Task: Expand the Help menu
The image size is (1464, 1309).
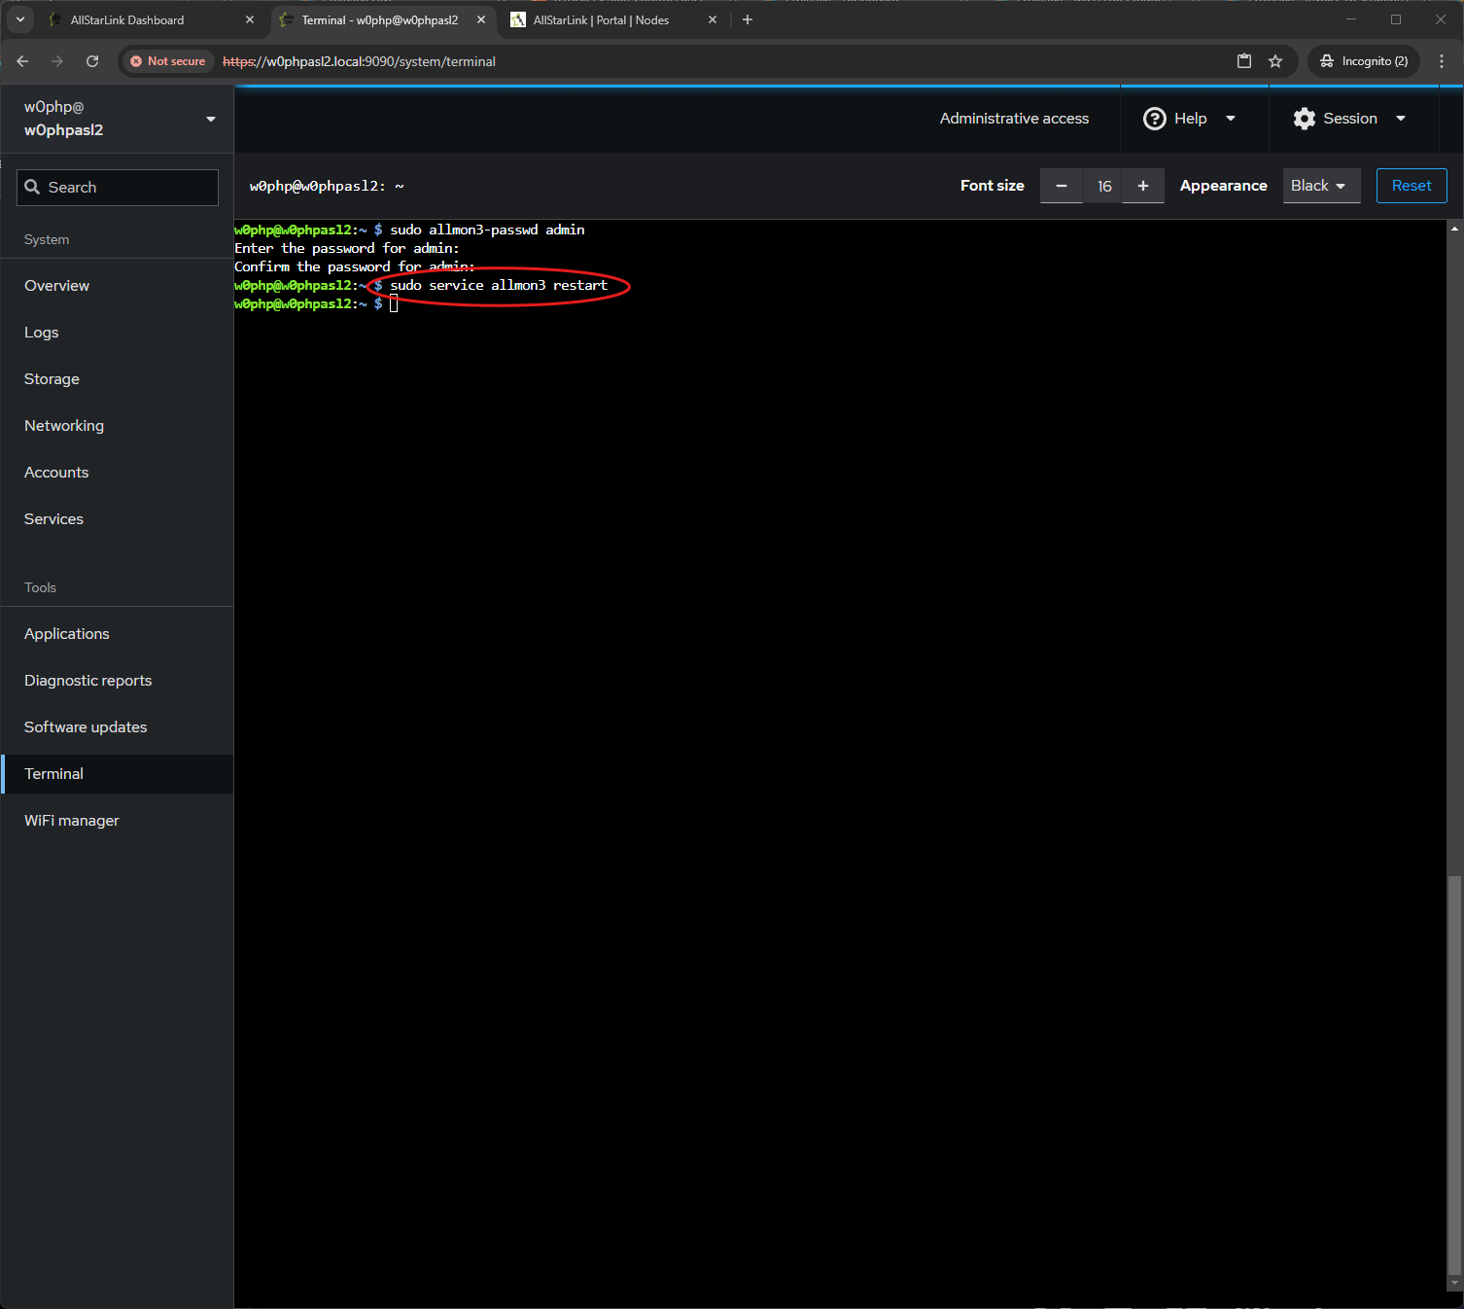Action: 1190,119
